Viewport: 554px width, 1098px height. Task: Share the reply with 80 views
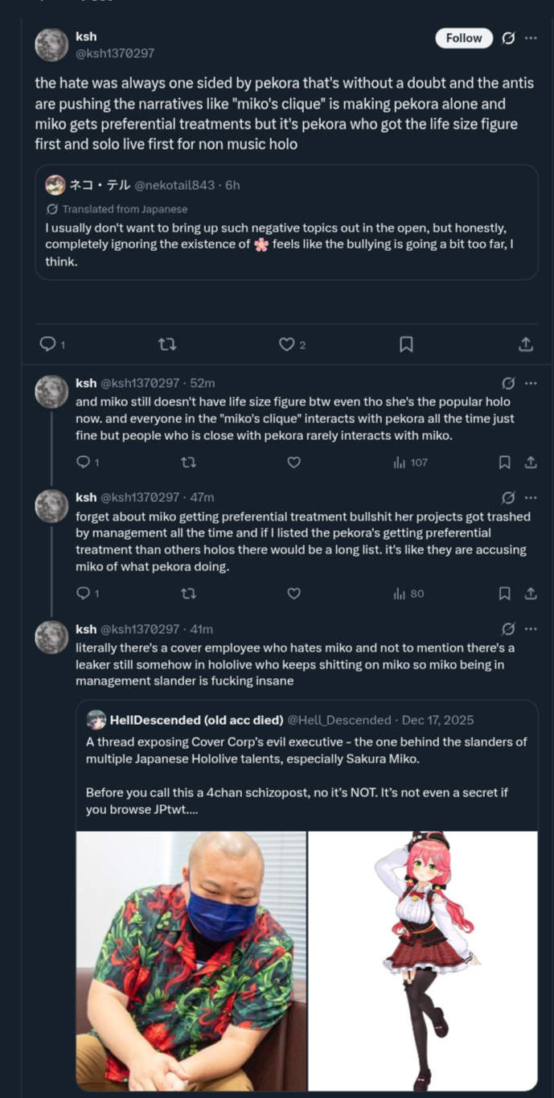[531, 594]
